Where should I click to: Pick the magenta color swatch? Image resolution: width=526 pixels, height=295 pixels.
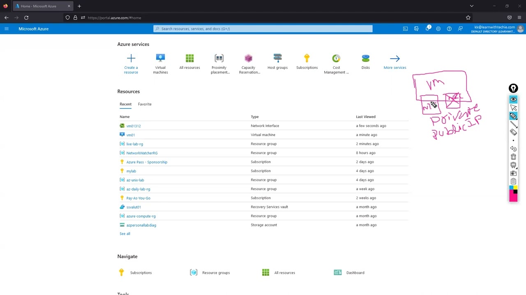pos(513,197)
